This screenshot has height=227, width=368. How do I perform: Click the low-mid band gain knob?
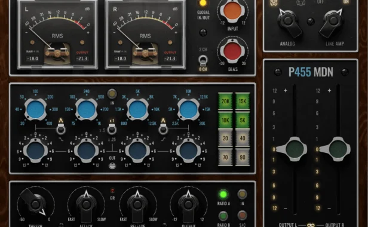click(87, 151)
